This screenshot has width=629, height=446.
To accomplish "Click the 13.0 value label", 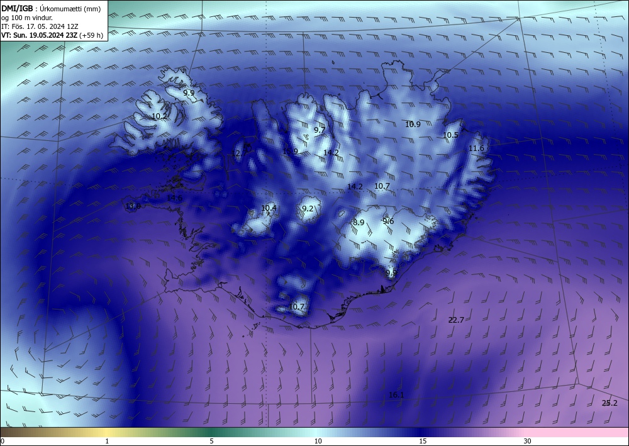I will (133, 206).
